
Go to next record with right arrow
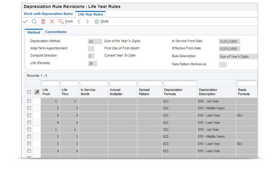(x=87, y=22)
